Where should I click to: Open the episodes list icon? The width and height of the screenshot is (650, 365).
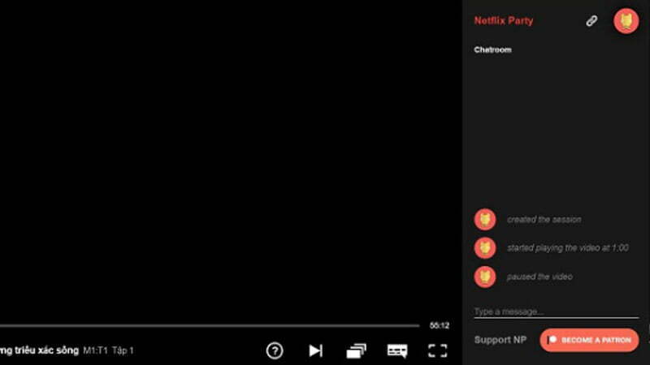tap(356, 351)
